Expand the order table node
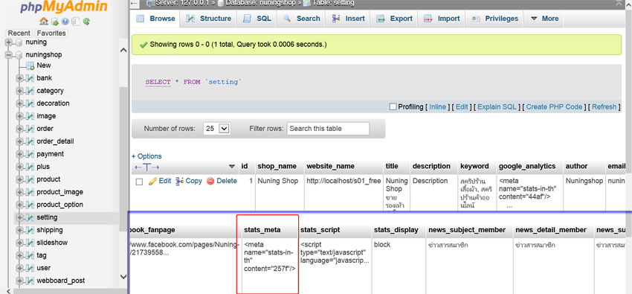Screen dimensions: 632x294 [x=19, y=129]
